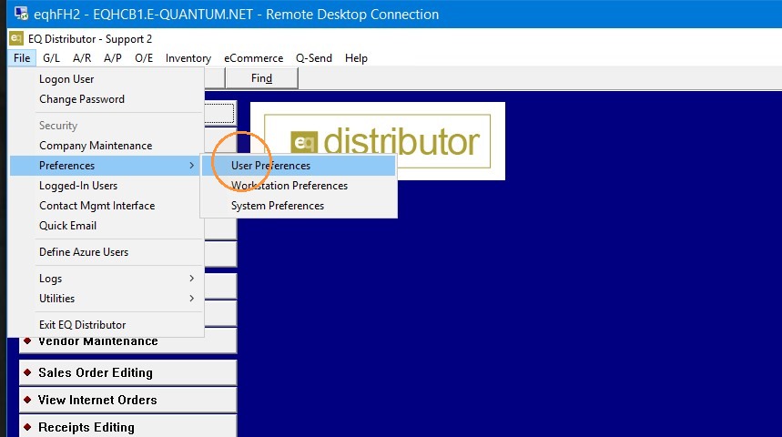Open the Q-Send menu
The height and width of the screenshot is (437, 782).
click(314, 58)
